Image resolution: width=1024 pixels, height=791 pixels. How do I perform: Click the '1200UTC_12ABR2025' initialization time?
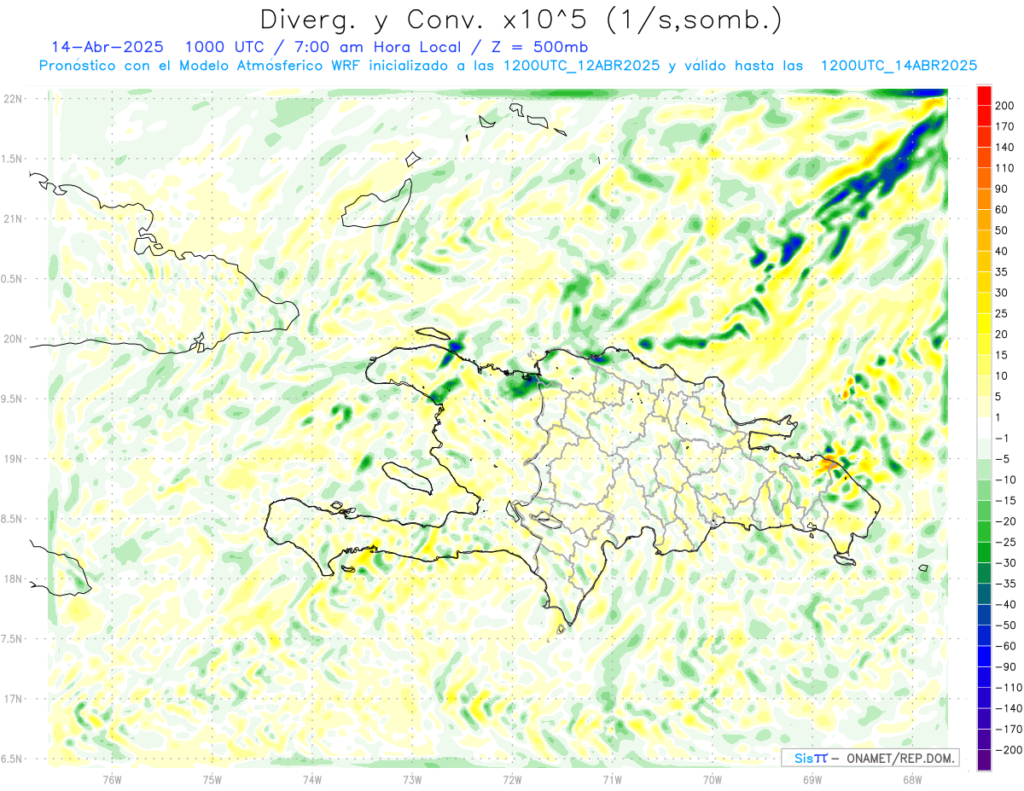(582, 66)
